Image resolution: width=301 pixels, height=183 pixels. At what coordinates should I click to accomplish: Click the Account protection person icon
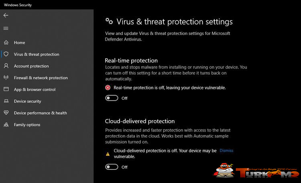pyautogui.click(x=6, y=66)
